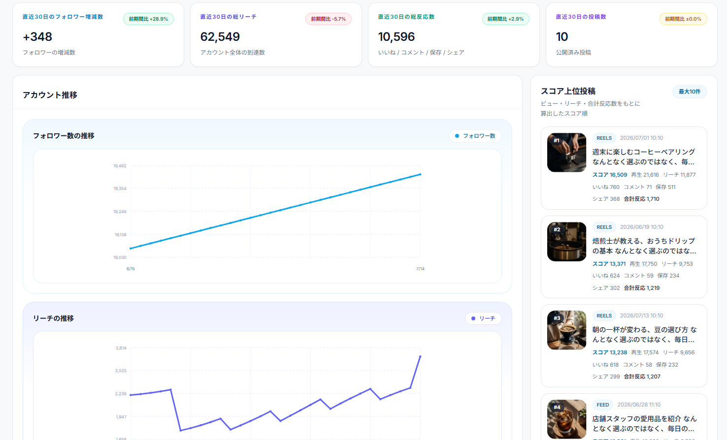
Task: Click the スコア 13,238 value
Action: click(x=610, y=352)
